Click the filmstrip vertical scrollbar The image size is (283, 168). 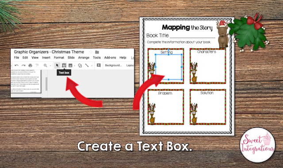pos(46,84)
